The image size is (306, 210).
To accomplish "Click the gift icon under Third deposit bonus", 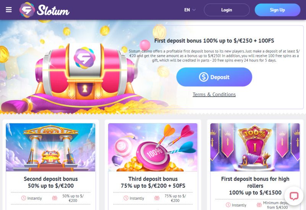I will (157, 198).
